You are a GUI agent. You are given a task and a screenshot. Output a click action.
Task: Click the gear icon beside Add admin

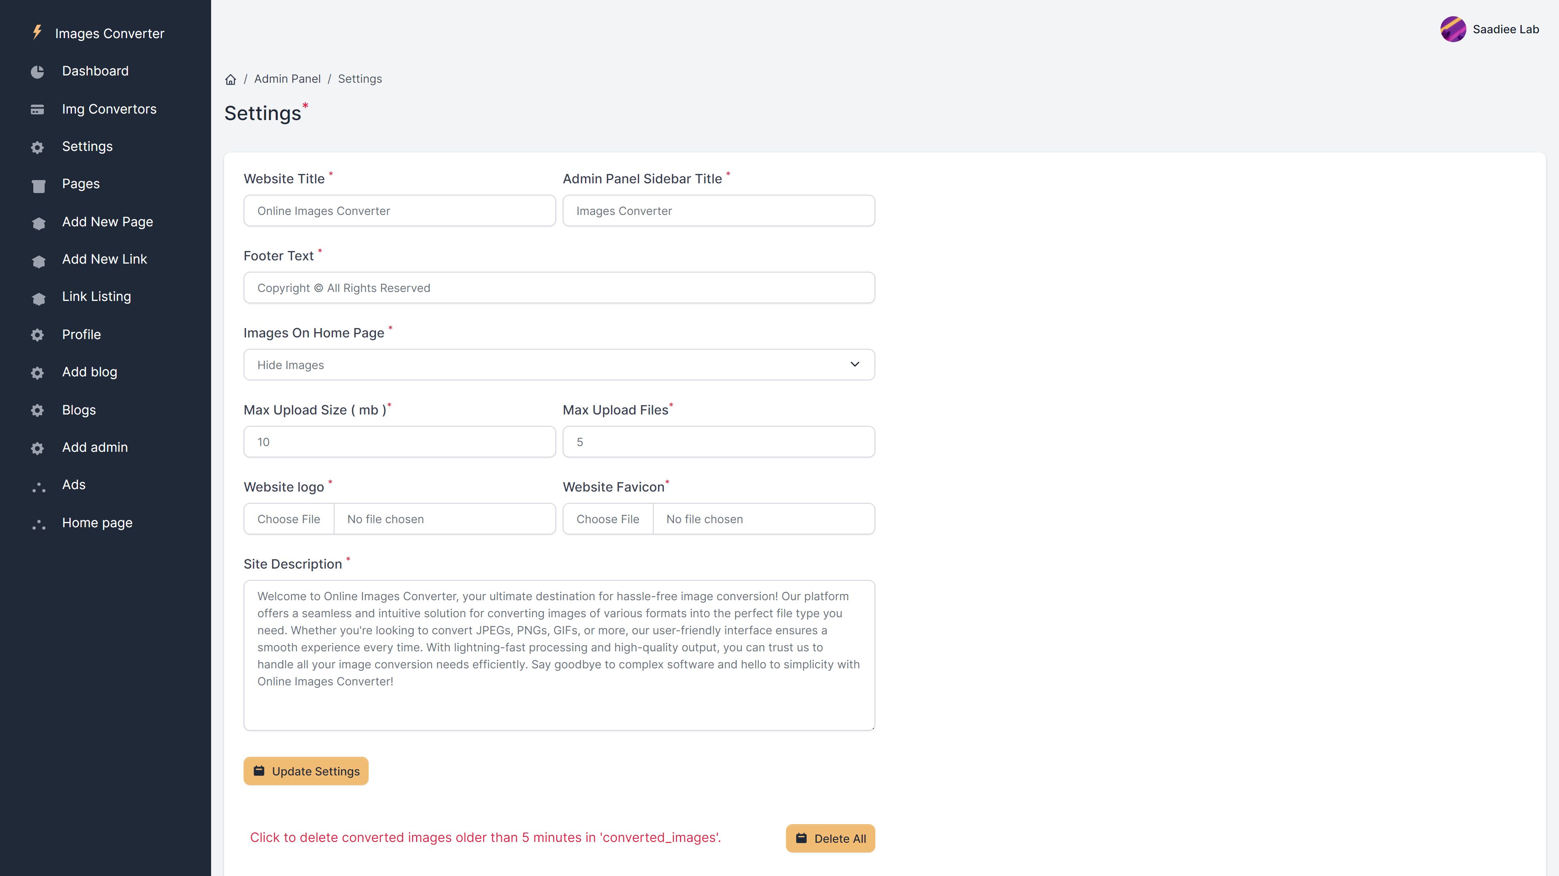pyautogui.click(x=37, y=448)
